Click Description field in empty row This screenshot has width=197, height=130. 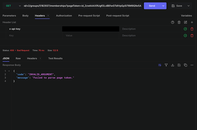tap(150, 36)
